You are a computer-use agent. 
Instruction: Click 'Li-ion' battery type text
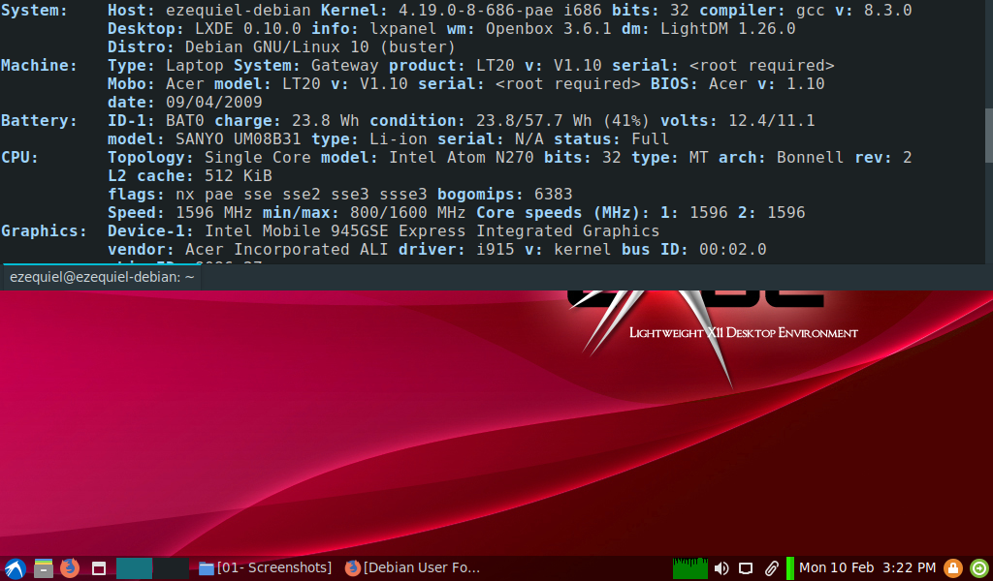coord(399,138)
